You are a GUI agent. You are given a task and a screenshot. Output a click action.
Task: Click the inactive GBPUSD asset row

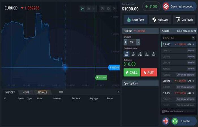coord(178,51)
